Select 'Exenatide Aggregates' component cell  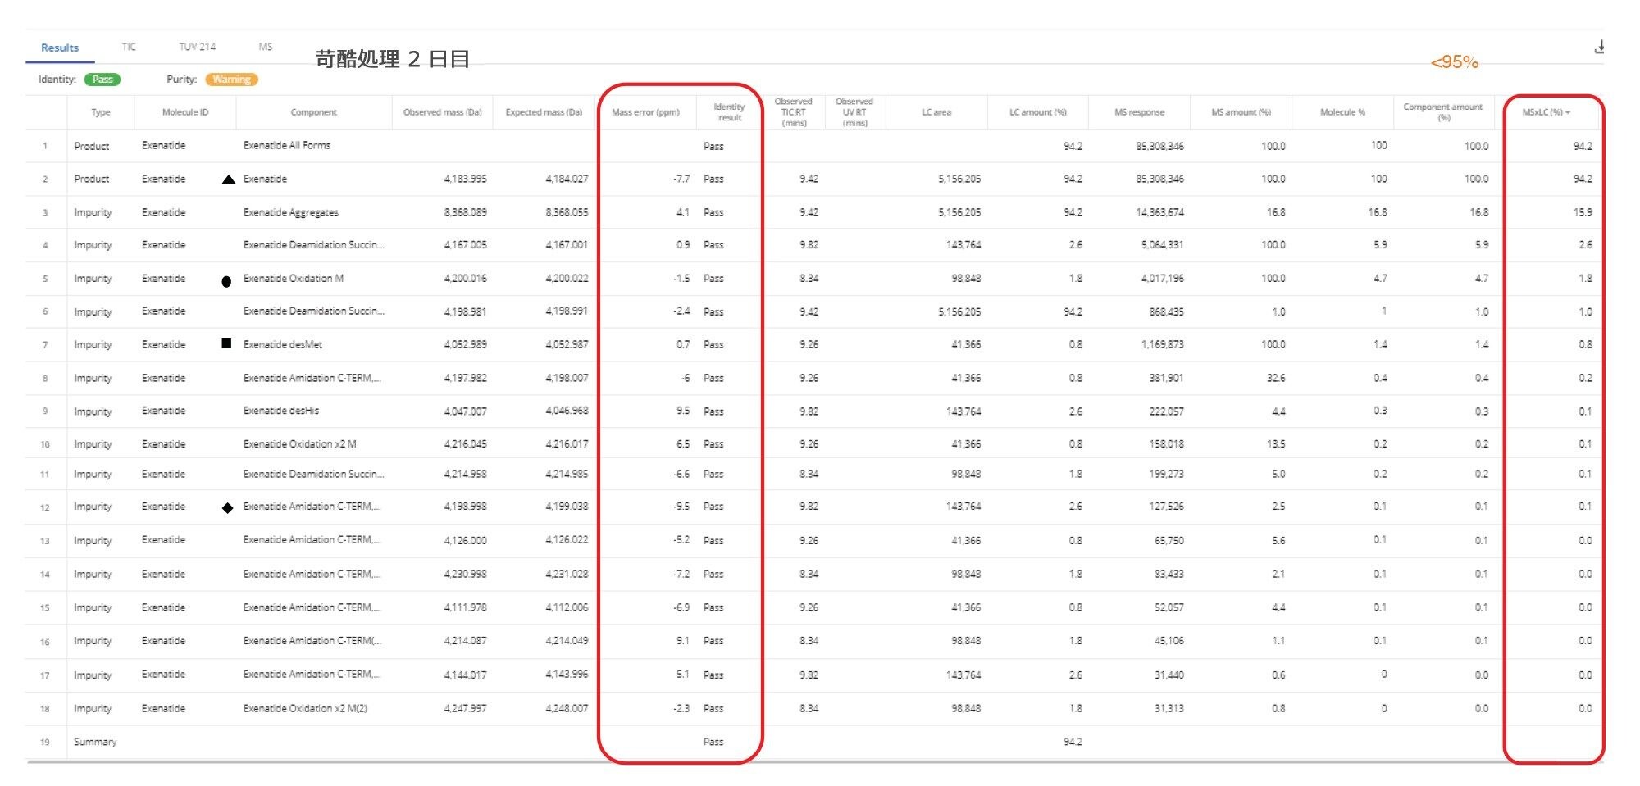(291, 212)
